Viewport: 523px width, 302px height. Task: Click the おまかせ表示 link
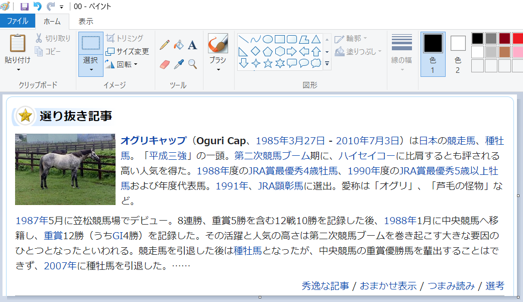pyautogui.click(x=388, y=286)
